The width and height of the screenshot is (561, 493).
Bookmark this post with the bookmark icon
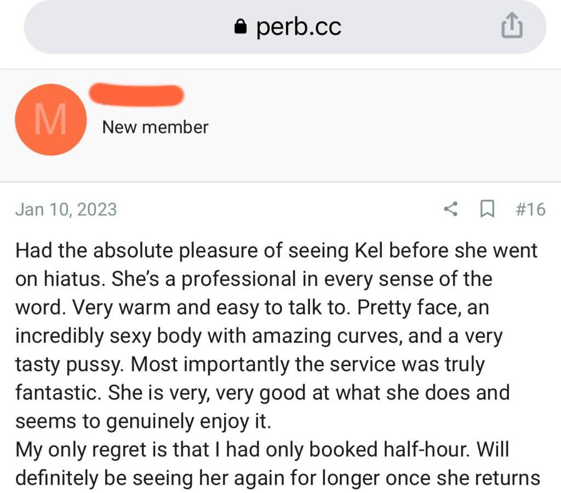point(487,209)
